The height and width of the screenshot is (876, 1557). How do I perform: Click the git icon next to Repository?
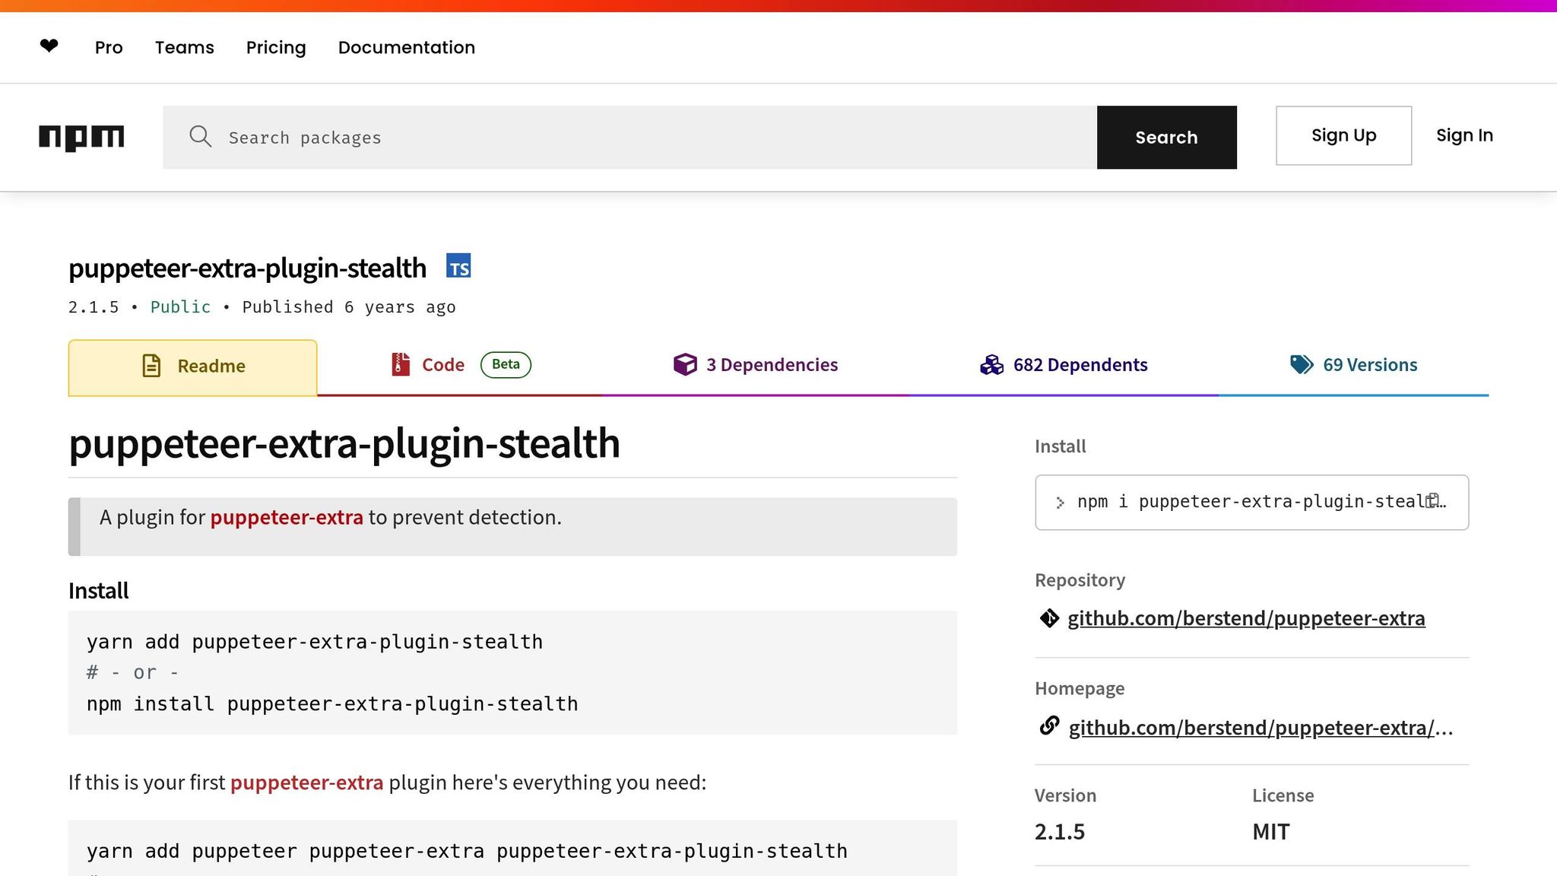tap(1049, 618)
